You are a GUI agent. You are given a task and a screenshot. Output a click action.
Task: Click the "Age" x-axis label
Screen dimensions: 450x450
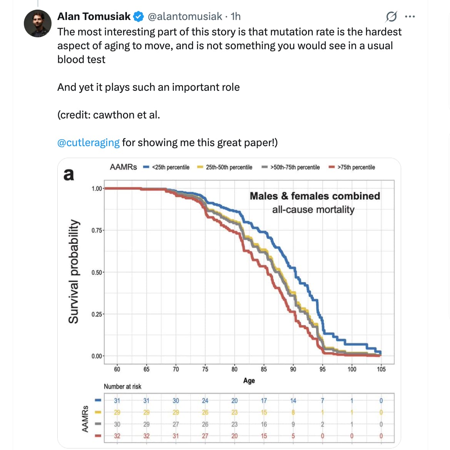[x=249, y=381]
